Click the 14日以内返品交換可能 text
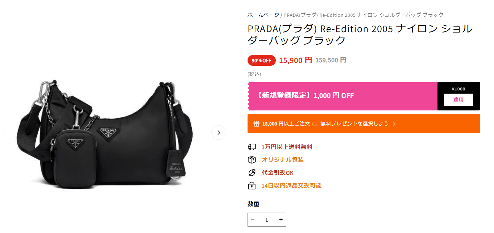 292,185
